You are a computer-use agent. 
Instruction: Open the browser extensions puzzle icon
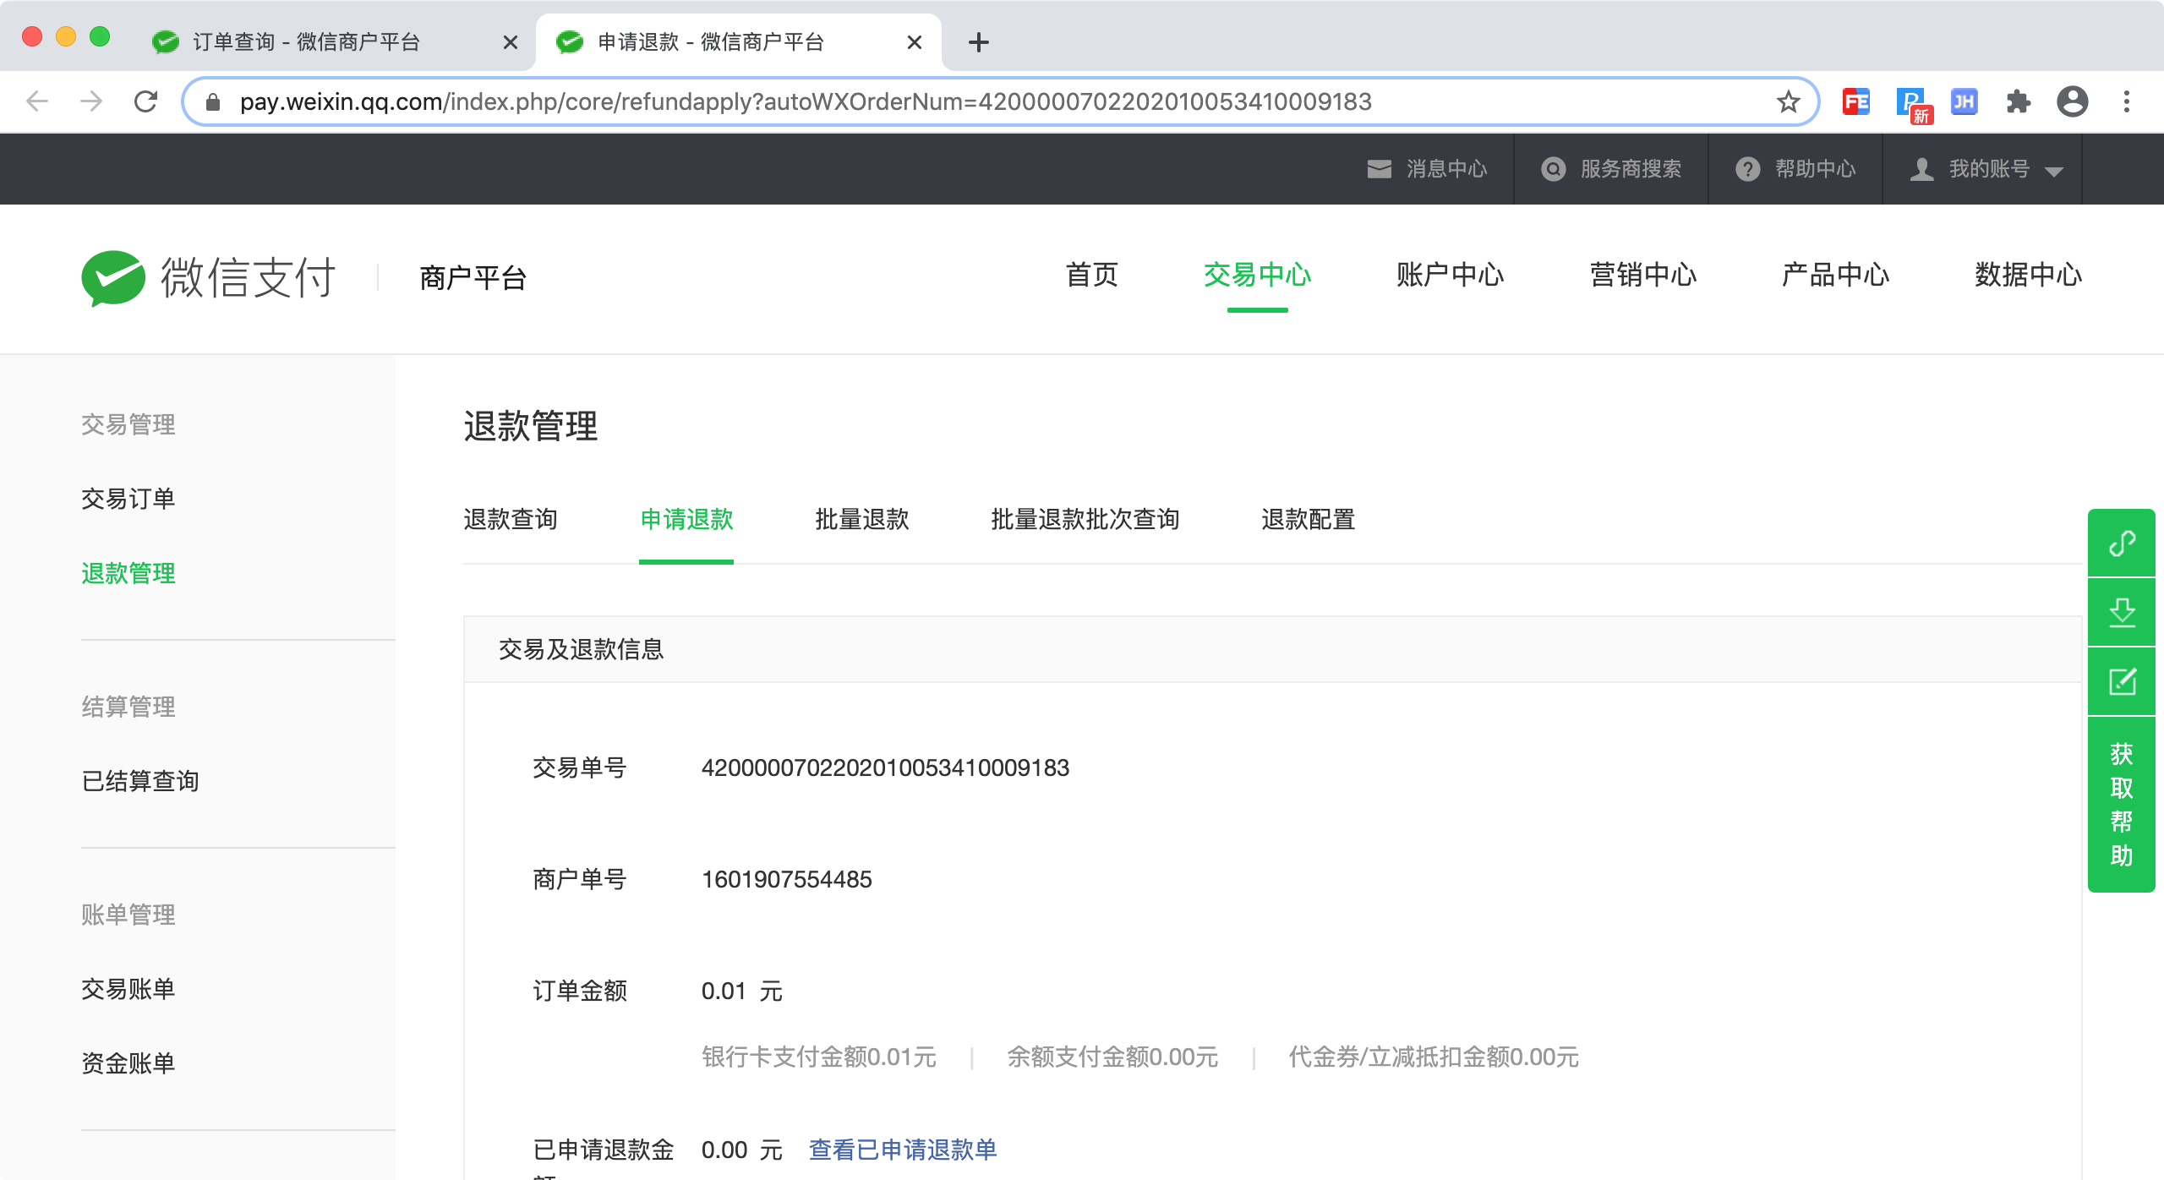coord(2018,102)
